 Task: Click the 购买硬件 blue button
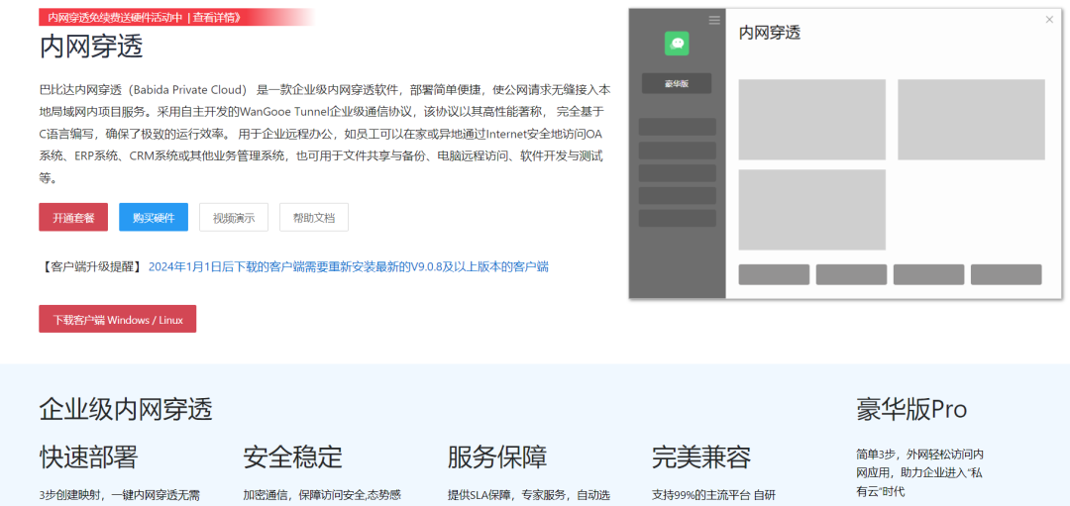(x=154, y=218)
